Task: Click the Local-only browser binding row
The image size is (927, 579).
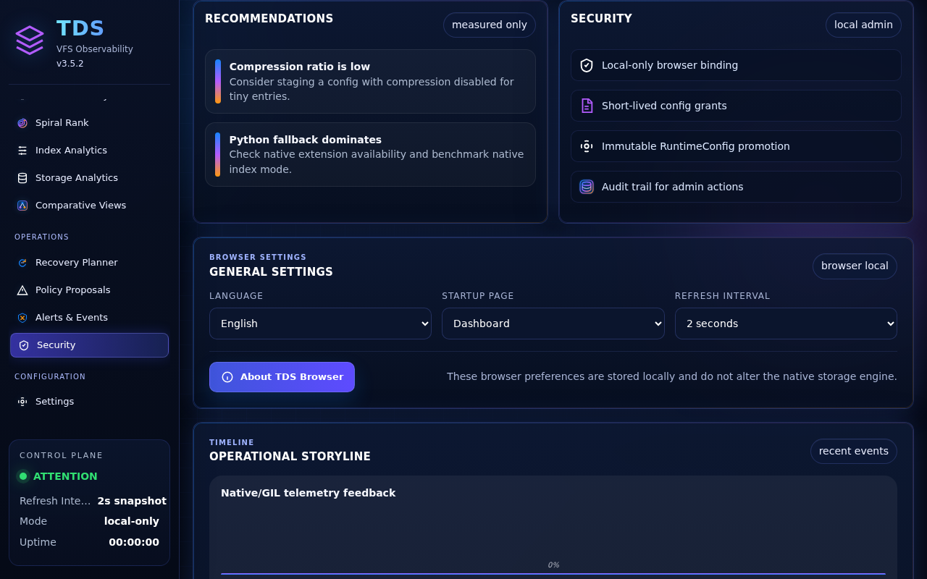Action: pyautogui.click(x=736, y=65)
